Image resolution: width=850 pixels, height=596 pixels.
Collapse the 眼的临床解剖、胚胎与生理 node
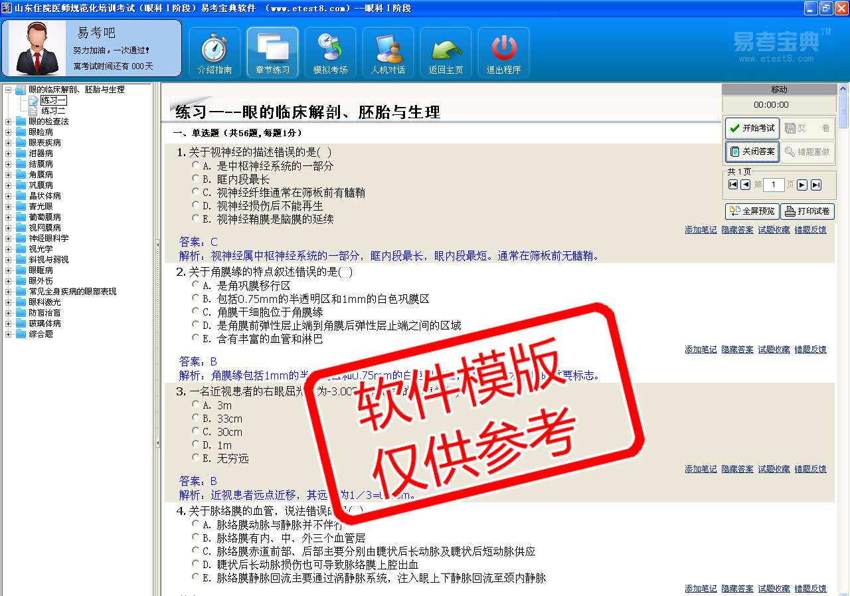9,90
